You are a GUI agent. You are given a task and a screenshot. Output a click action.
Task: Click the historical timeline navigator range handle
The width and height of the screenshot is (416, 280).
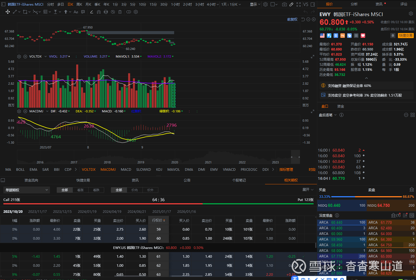295,157
